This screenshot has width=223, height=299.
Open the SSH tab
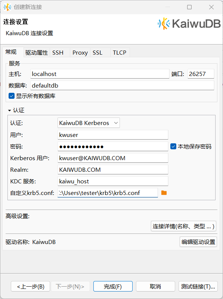(x=58, y=53)
